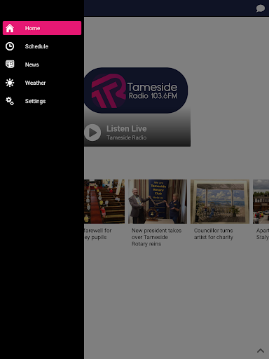Click 'Tameside Radio' subtitle under Listen Live
Image resolution: width=269 pixels, height=359 pixels.
tap(127, 137)
